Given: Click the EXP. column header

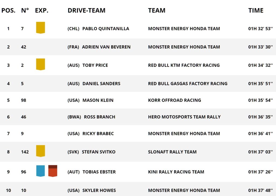Looking at the screenshot, I should coord(42,11).
